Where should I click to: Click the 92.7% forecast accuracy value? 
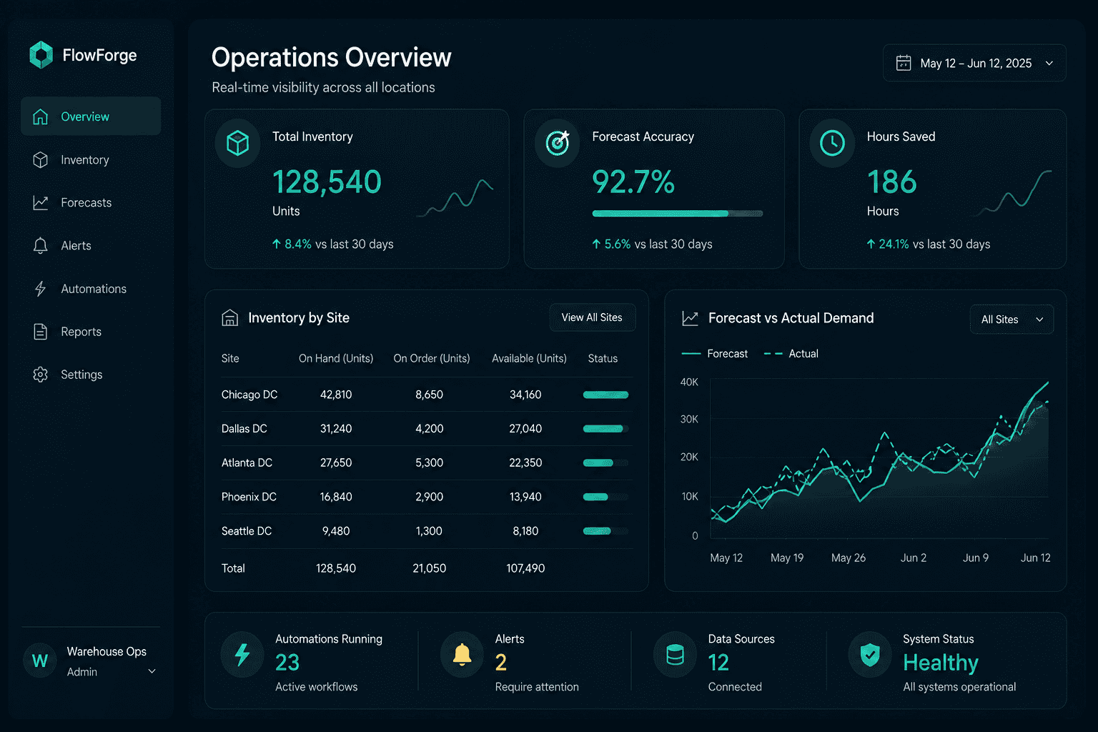(633, 182)
